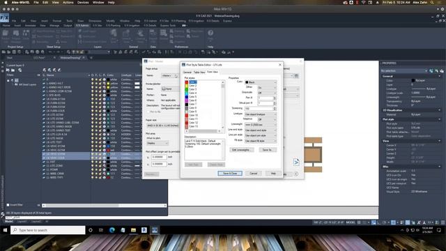Click the Edit Lineweights button

tap(241, 150)
